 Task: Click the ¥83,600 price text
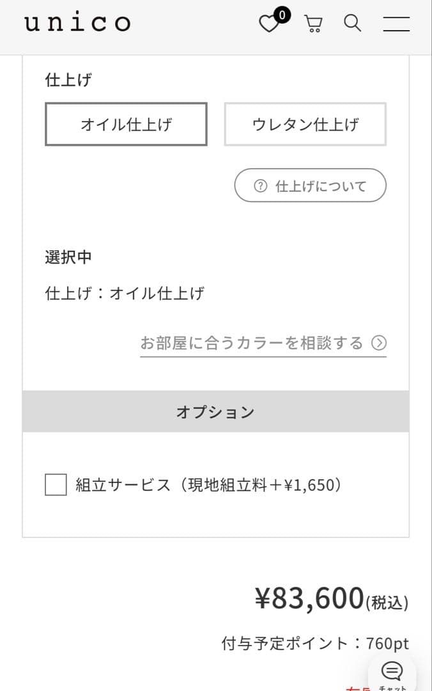309,599
